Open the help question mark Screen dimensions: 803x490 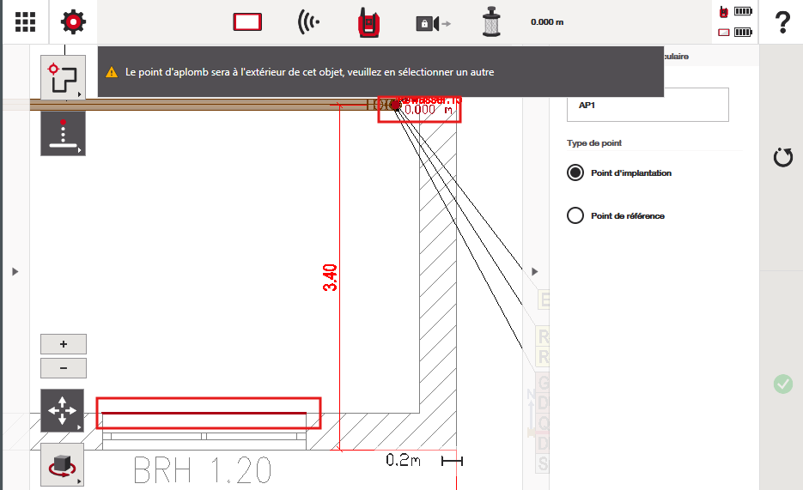click(x=782, y=22)
